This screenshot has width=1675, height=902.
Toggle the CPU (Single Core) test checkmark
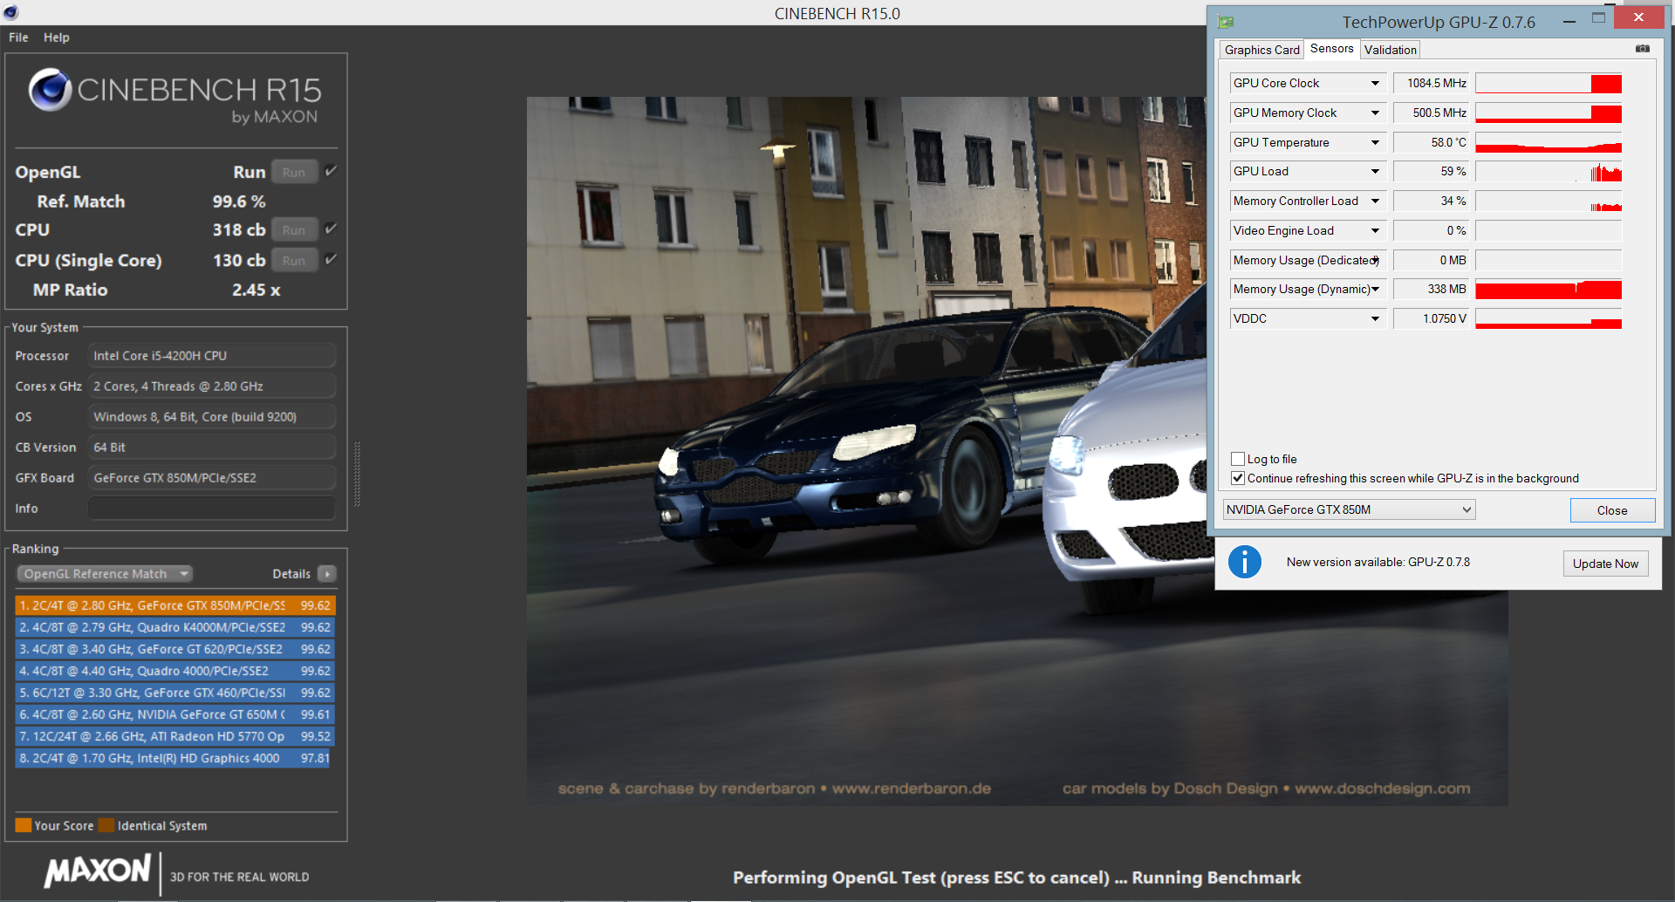click(331, 259)
